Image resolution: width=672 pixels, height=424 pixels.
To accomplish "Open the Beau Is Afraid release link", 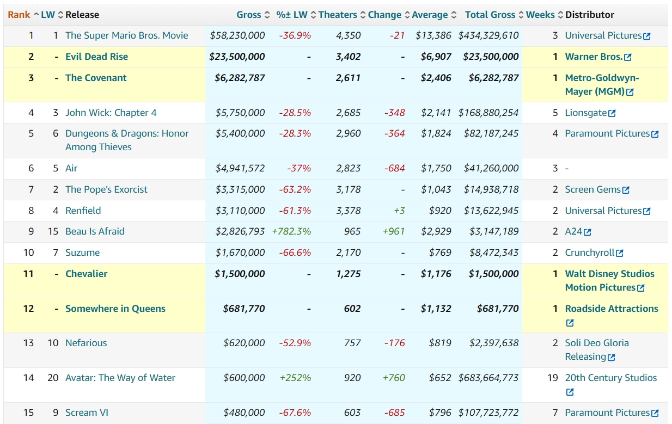I will [95, 231].
